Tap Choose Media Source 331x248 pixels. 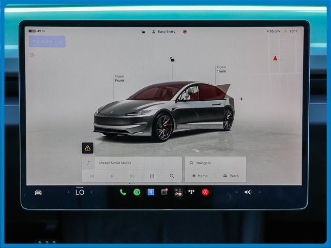[x=115, y=163]
